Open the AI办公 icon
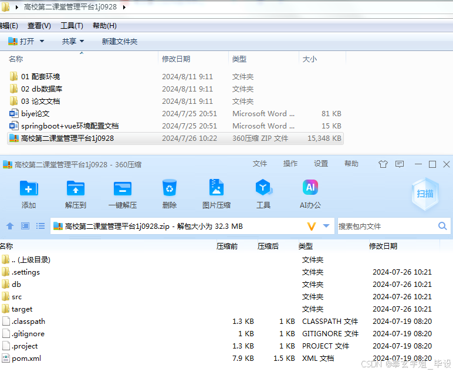Image resolution: width=453 pixels, height=372 pixels. [x=310, y=187]
